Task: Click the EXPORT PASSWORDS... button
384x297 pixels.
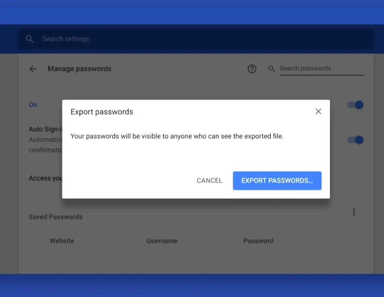Action: pos(277,180)
